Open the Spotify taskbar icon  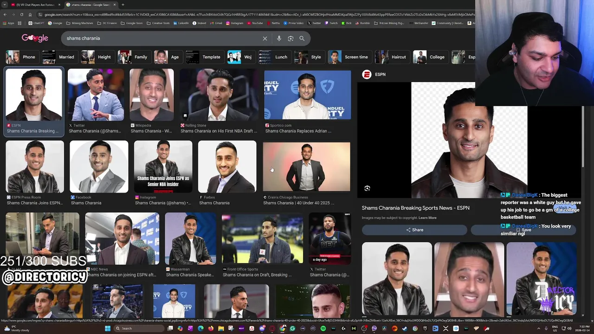(323, 328)
